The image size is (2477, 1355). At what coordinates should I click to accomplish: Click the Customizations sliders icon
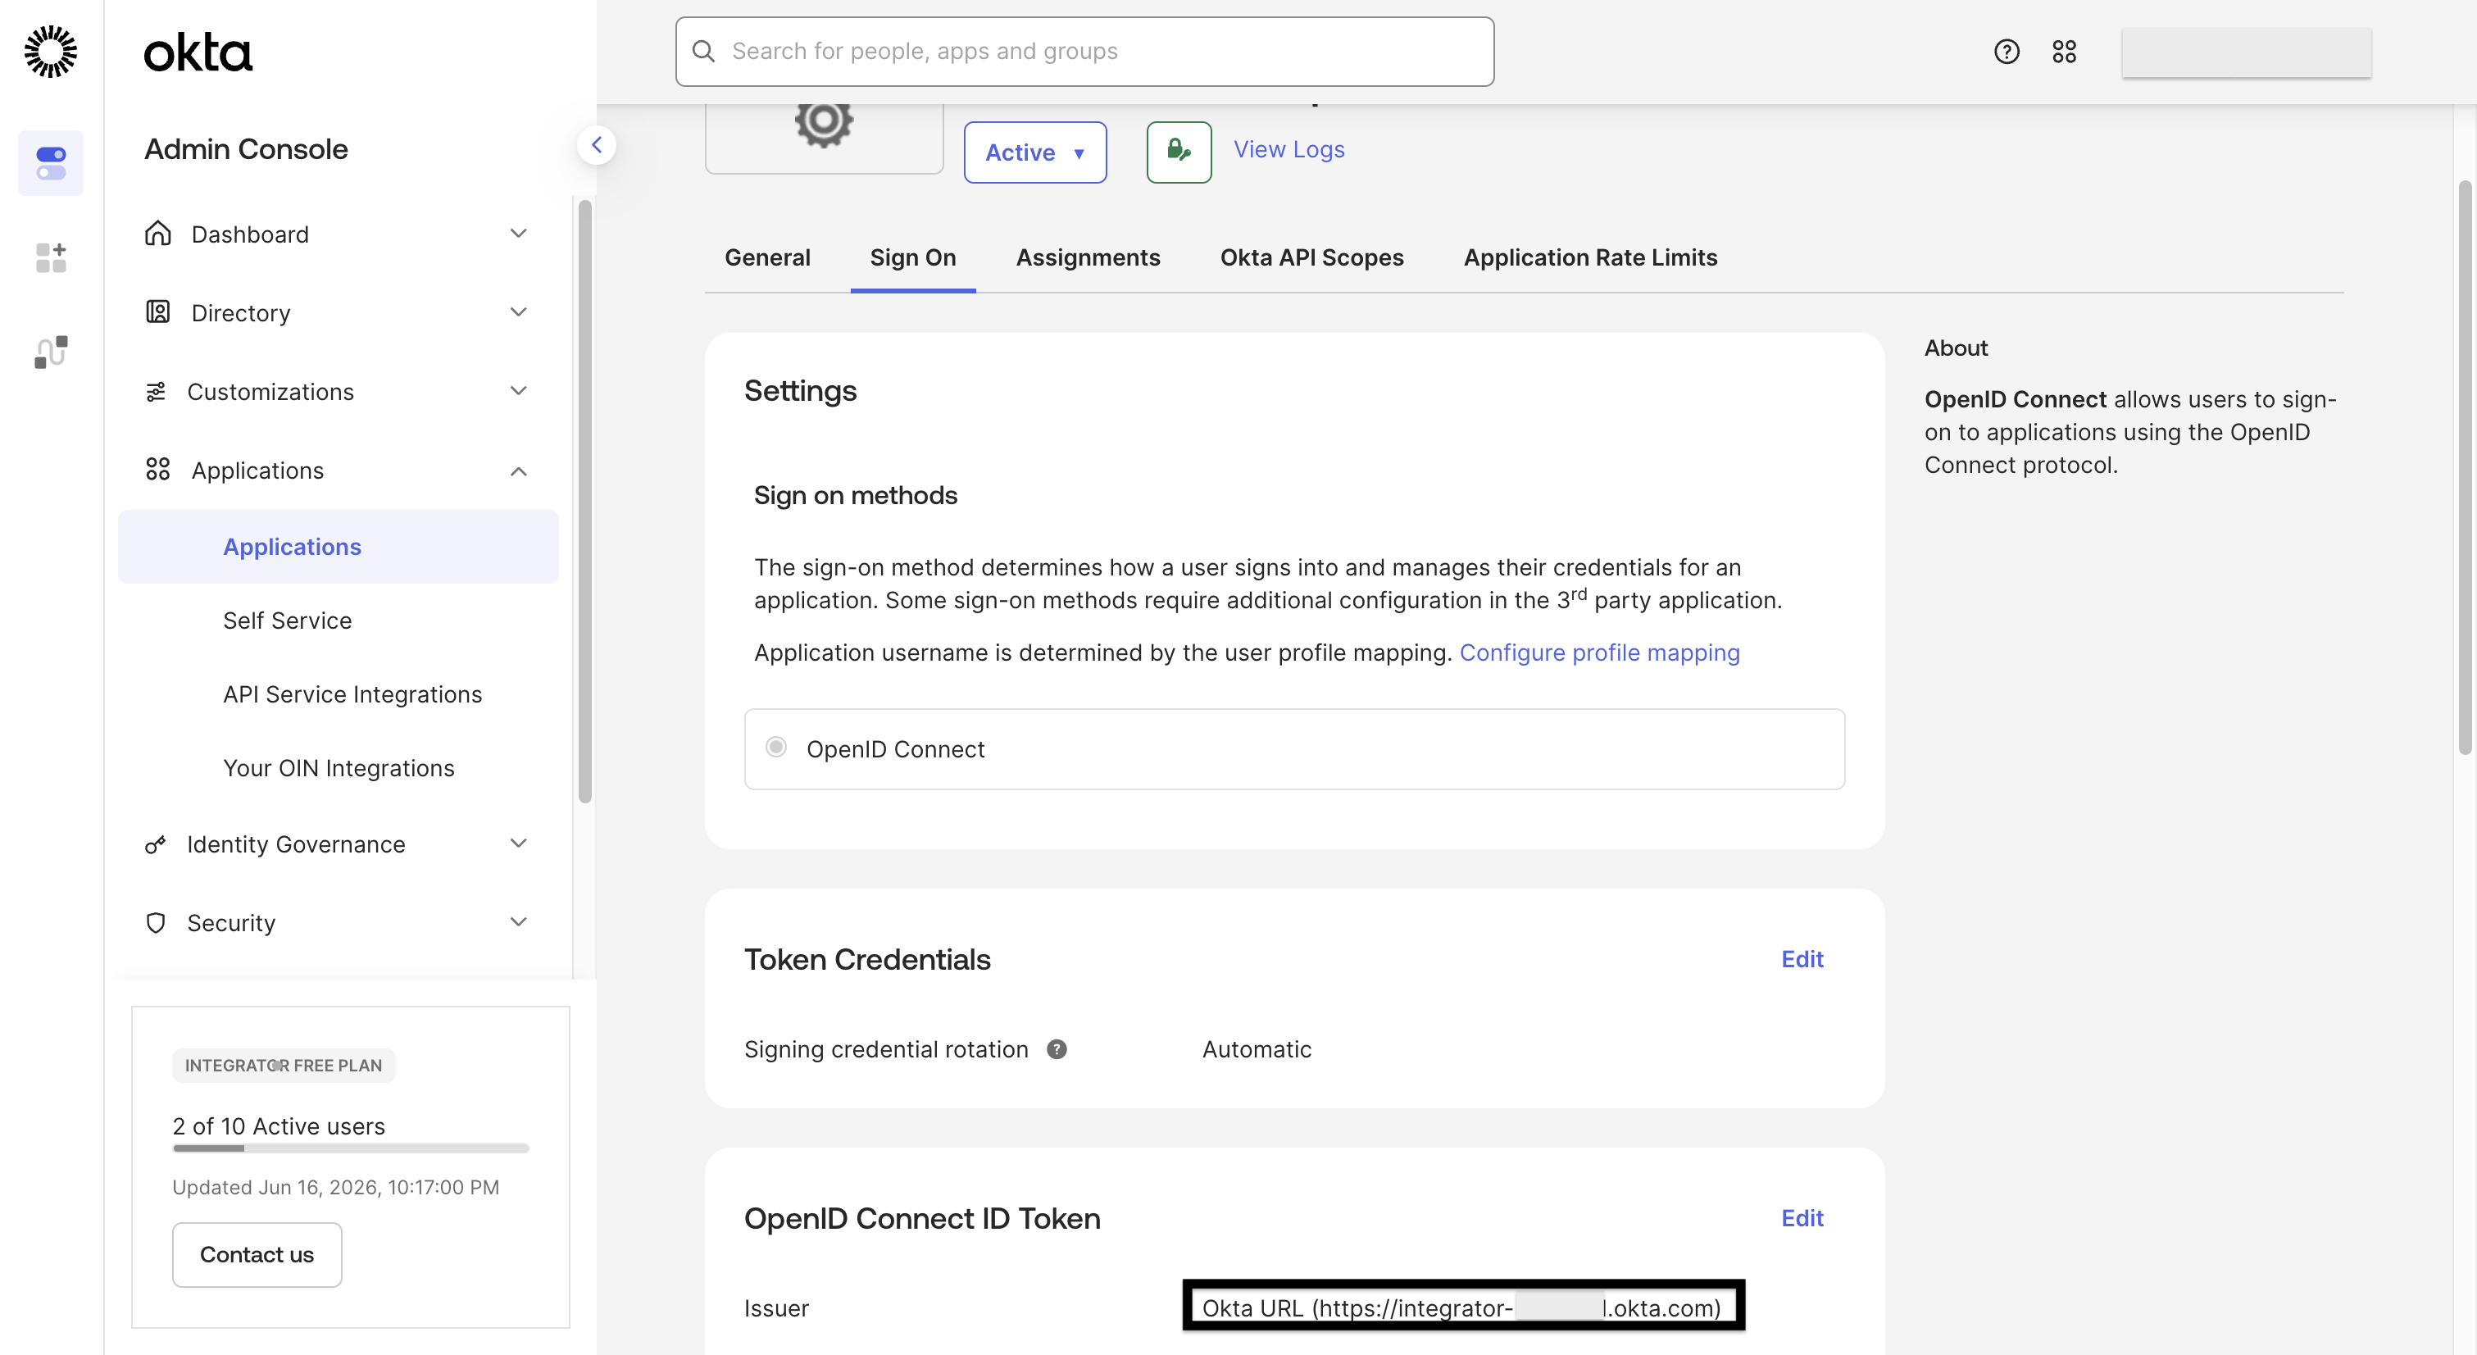coord(156,391)
